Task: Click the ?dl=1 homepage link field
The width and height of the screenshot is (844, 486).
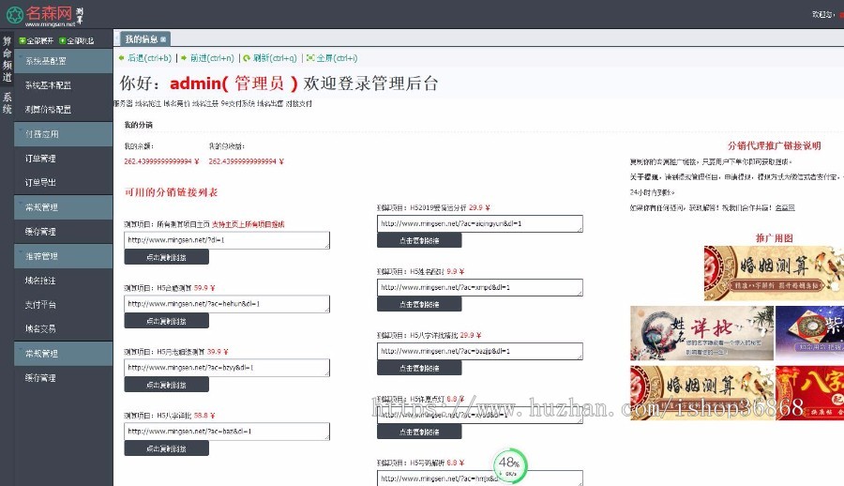Action: pos(227,240)
